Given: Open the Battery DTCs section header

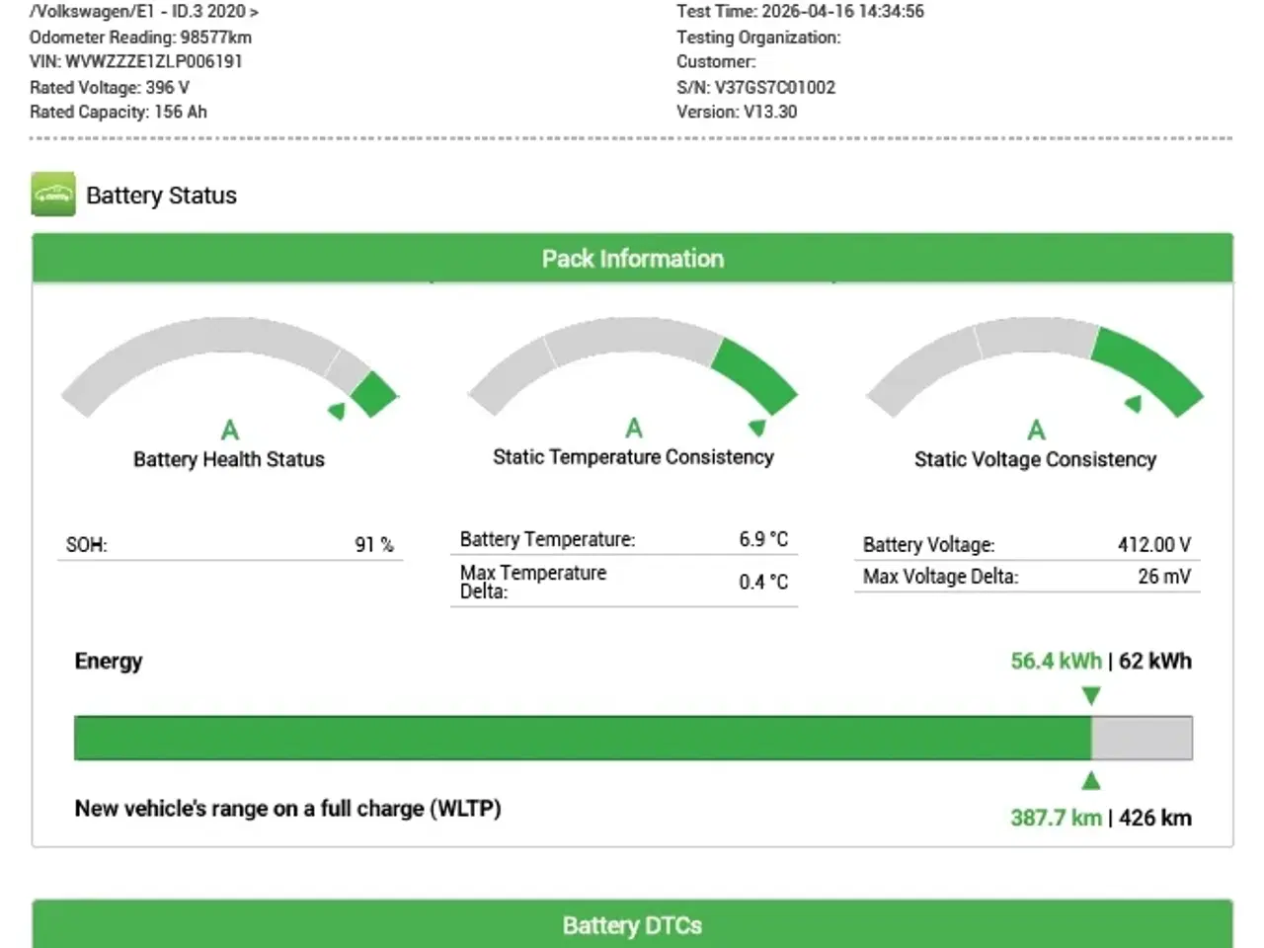Looking at the screenshot, I should tap(632, 925).
